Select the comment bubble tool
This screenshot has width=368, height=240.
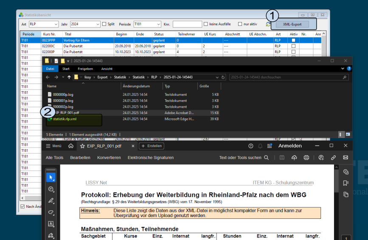51,189
